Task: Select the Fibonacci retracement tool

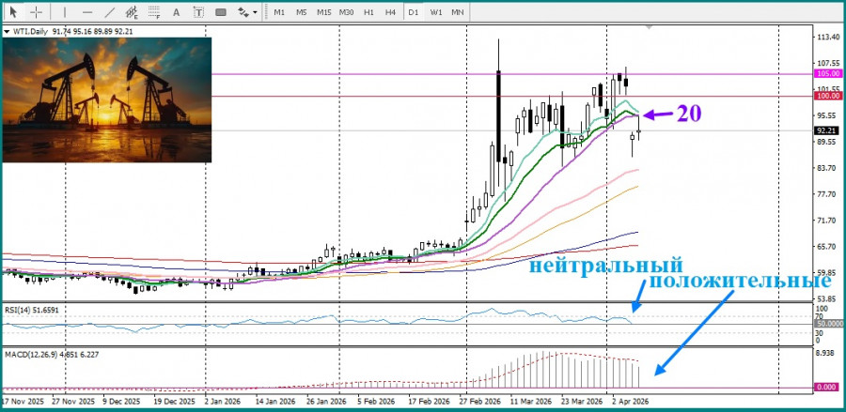Action: point(154,12)
